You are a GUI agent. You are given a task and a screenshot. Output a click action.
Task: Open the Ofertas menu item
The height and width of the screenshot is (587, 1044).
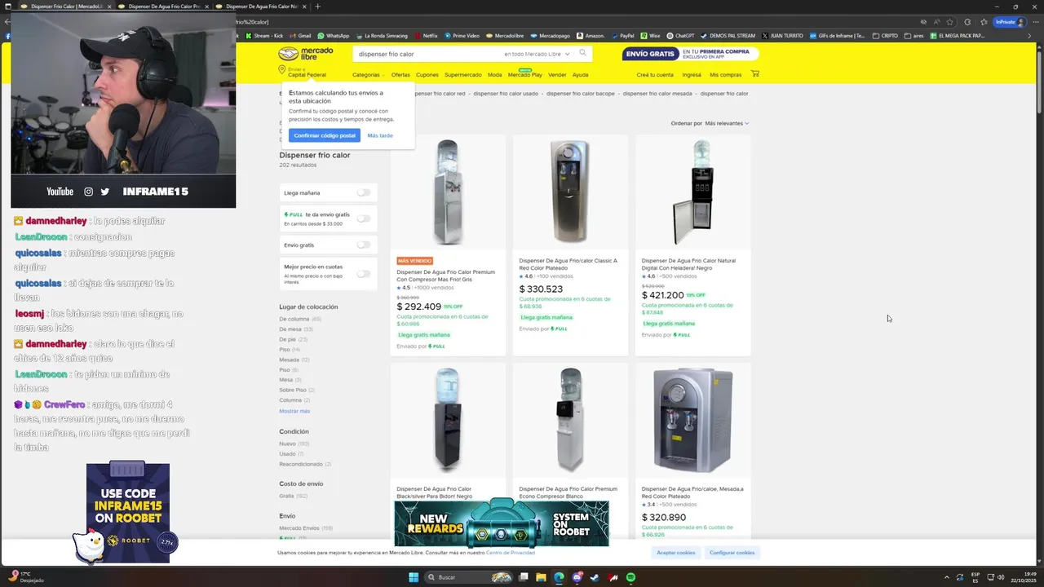[x=400, y=75]
